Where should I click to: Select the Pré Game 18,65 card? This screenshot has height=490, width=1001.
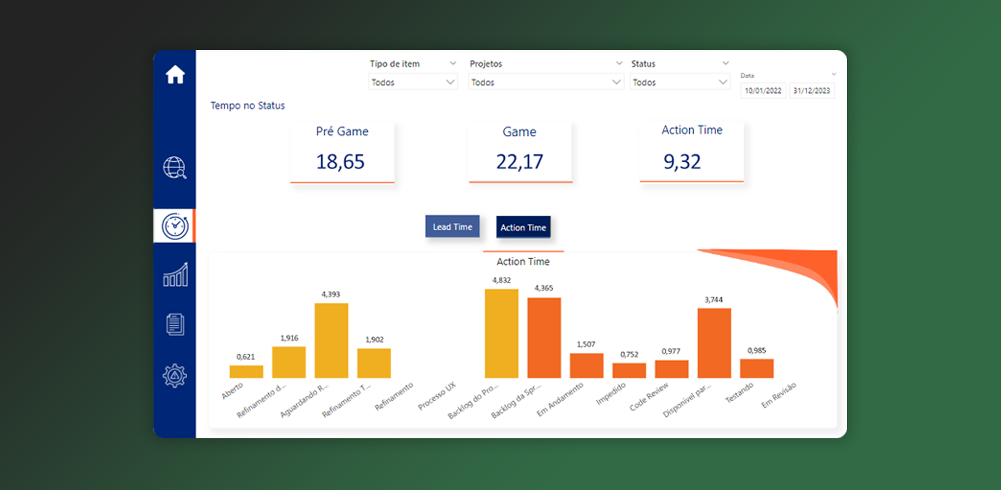click(x=342, y=152)
